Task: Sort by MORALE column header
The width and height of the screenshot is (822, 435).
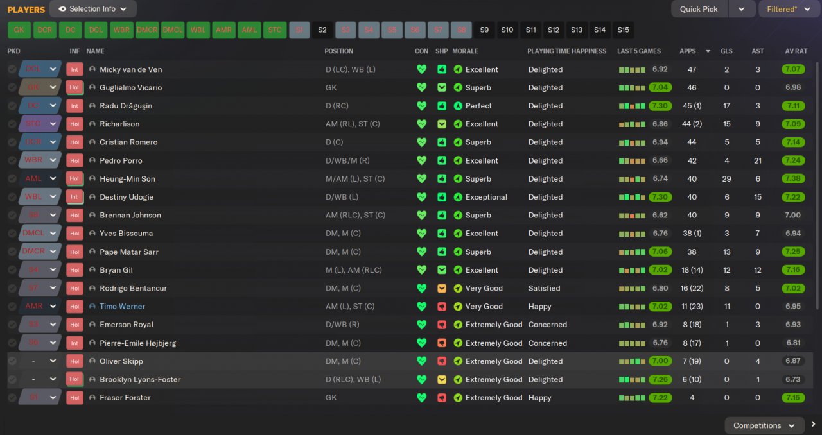Action: point(465,51)
